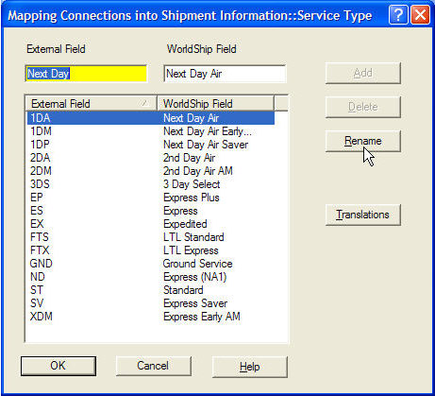The width and height of the screenshot is (435, 396).
Task: Click the Rename button
Action: pos(363,141)
